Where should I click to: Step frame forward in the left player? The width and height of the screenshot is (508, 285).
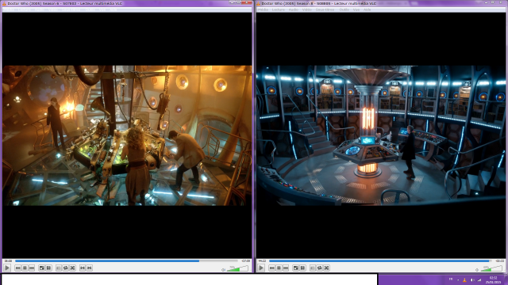[90, 268]
